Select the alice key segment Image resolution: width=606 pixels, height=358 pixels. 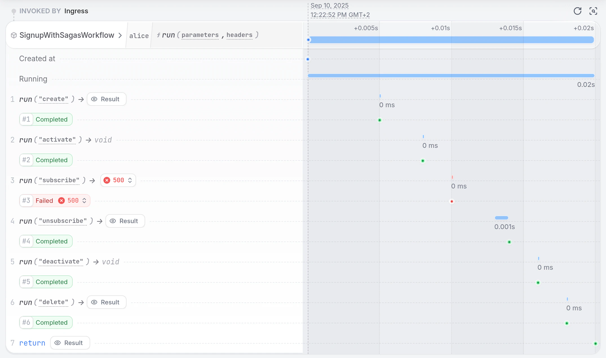(x=139, y=36)
